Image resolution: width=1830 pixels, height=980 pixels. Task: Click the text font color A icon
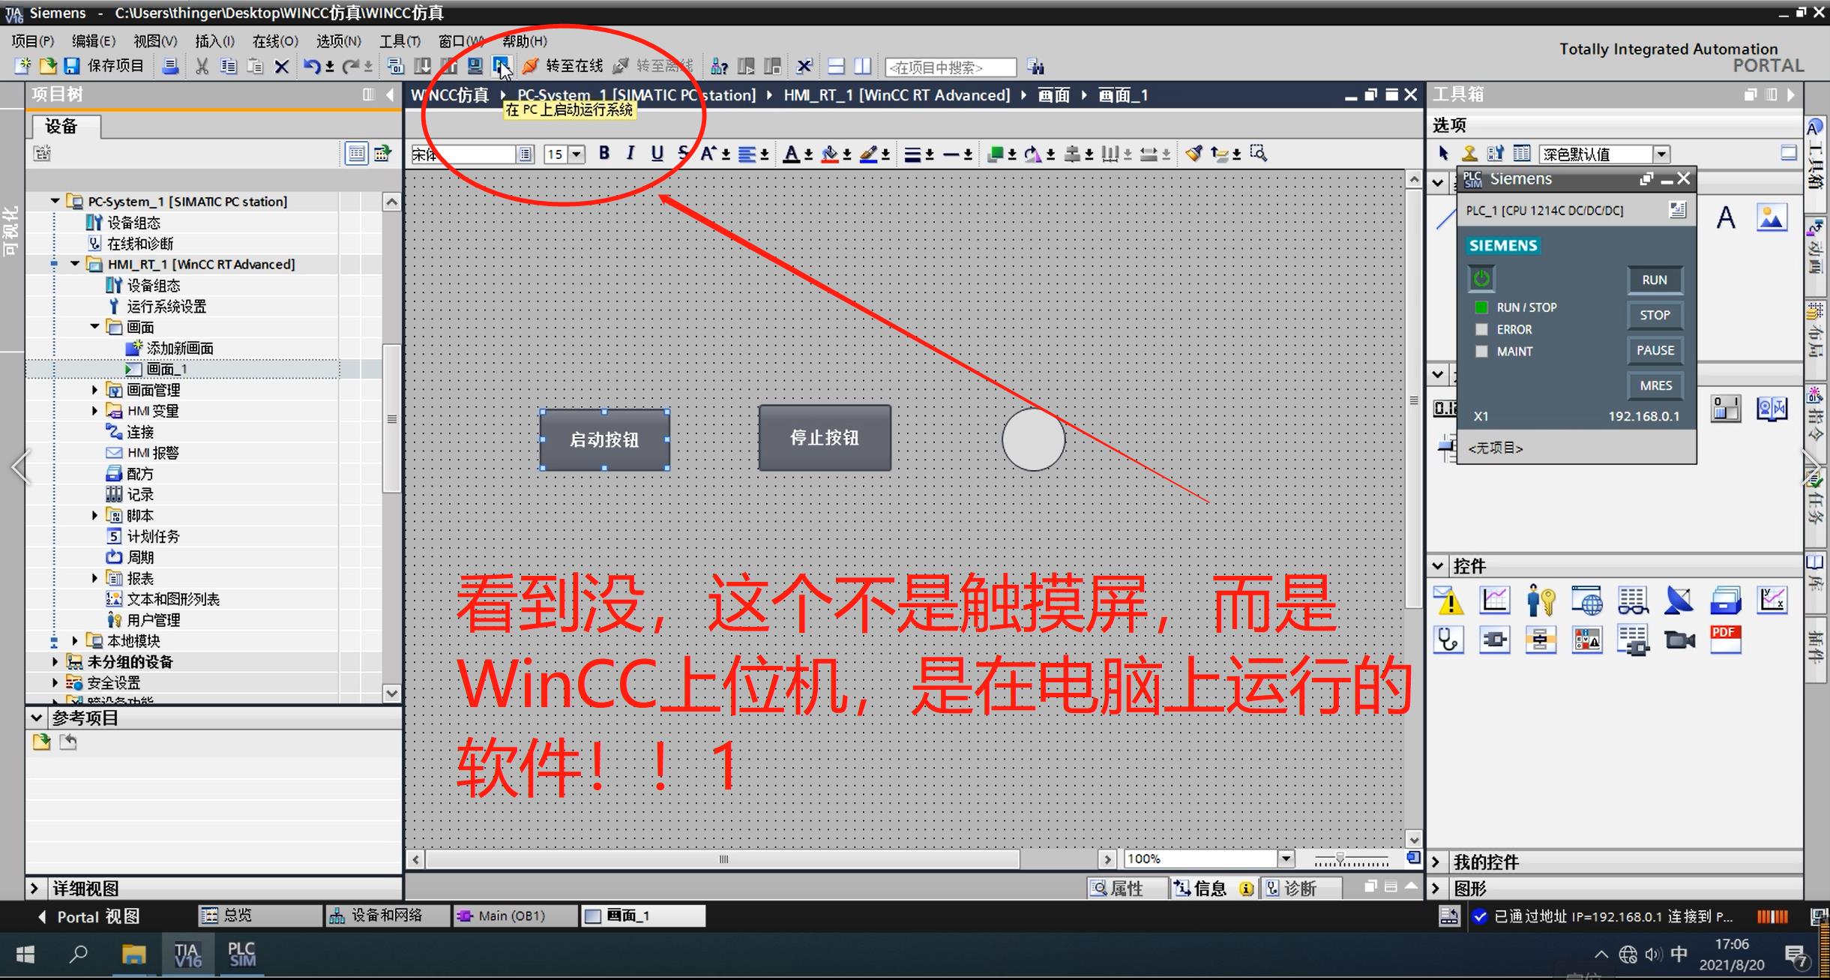[x=792, y=154]
